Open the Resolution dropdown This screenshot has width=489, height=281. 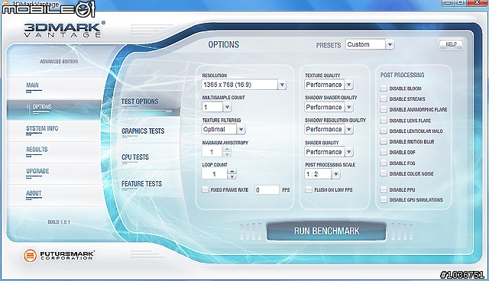[x=244, y=85]
